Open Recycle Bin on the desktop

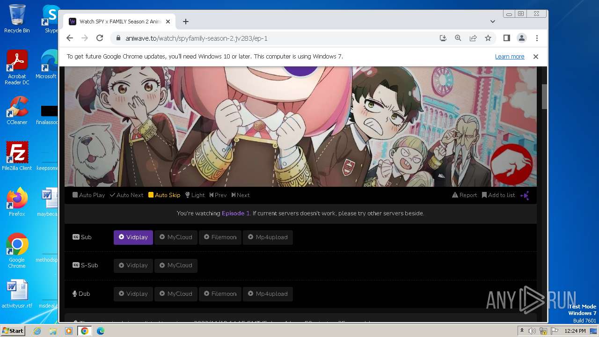pos(17,19)
